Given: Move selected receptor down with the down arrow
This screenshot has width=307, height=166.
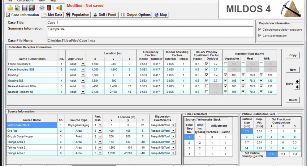Looking at the screenshot, I should click(x=297, y=87).
